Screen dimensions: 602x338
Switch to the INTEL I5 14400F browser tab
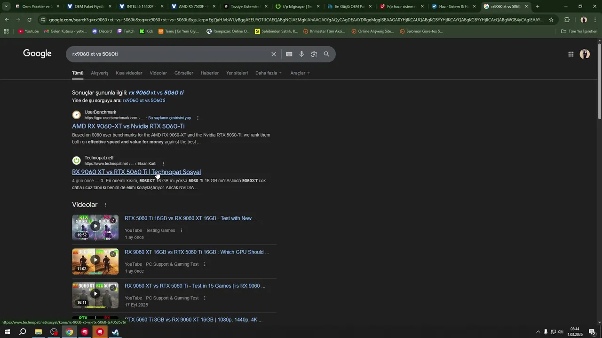click(x=141, y=7)
